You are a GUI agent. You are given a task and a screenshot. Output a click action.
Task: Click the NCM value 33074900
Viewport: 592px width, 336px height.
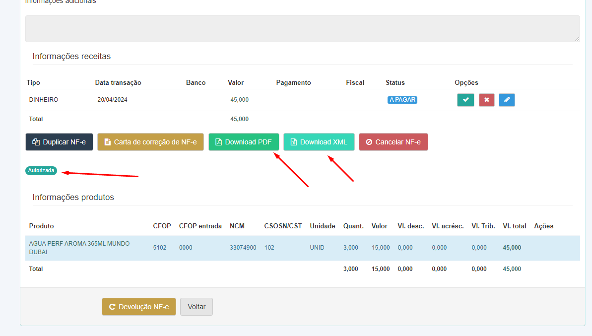tap(243, 248)
